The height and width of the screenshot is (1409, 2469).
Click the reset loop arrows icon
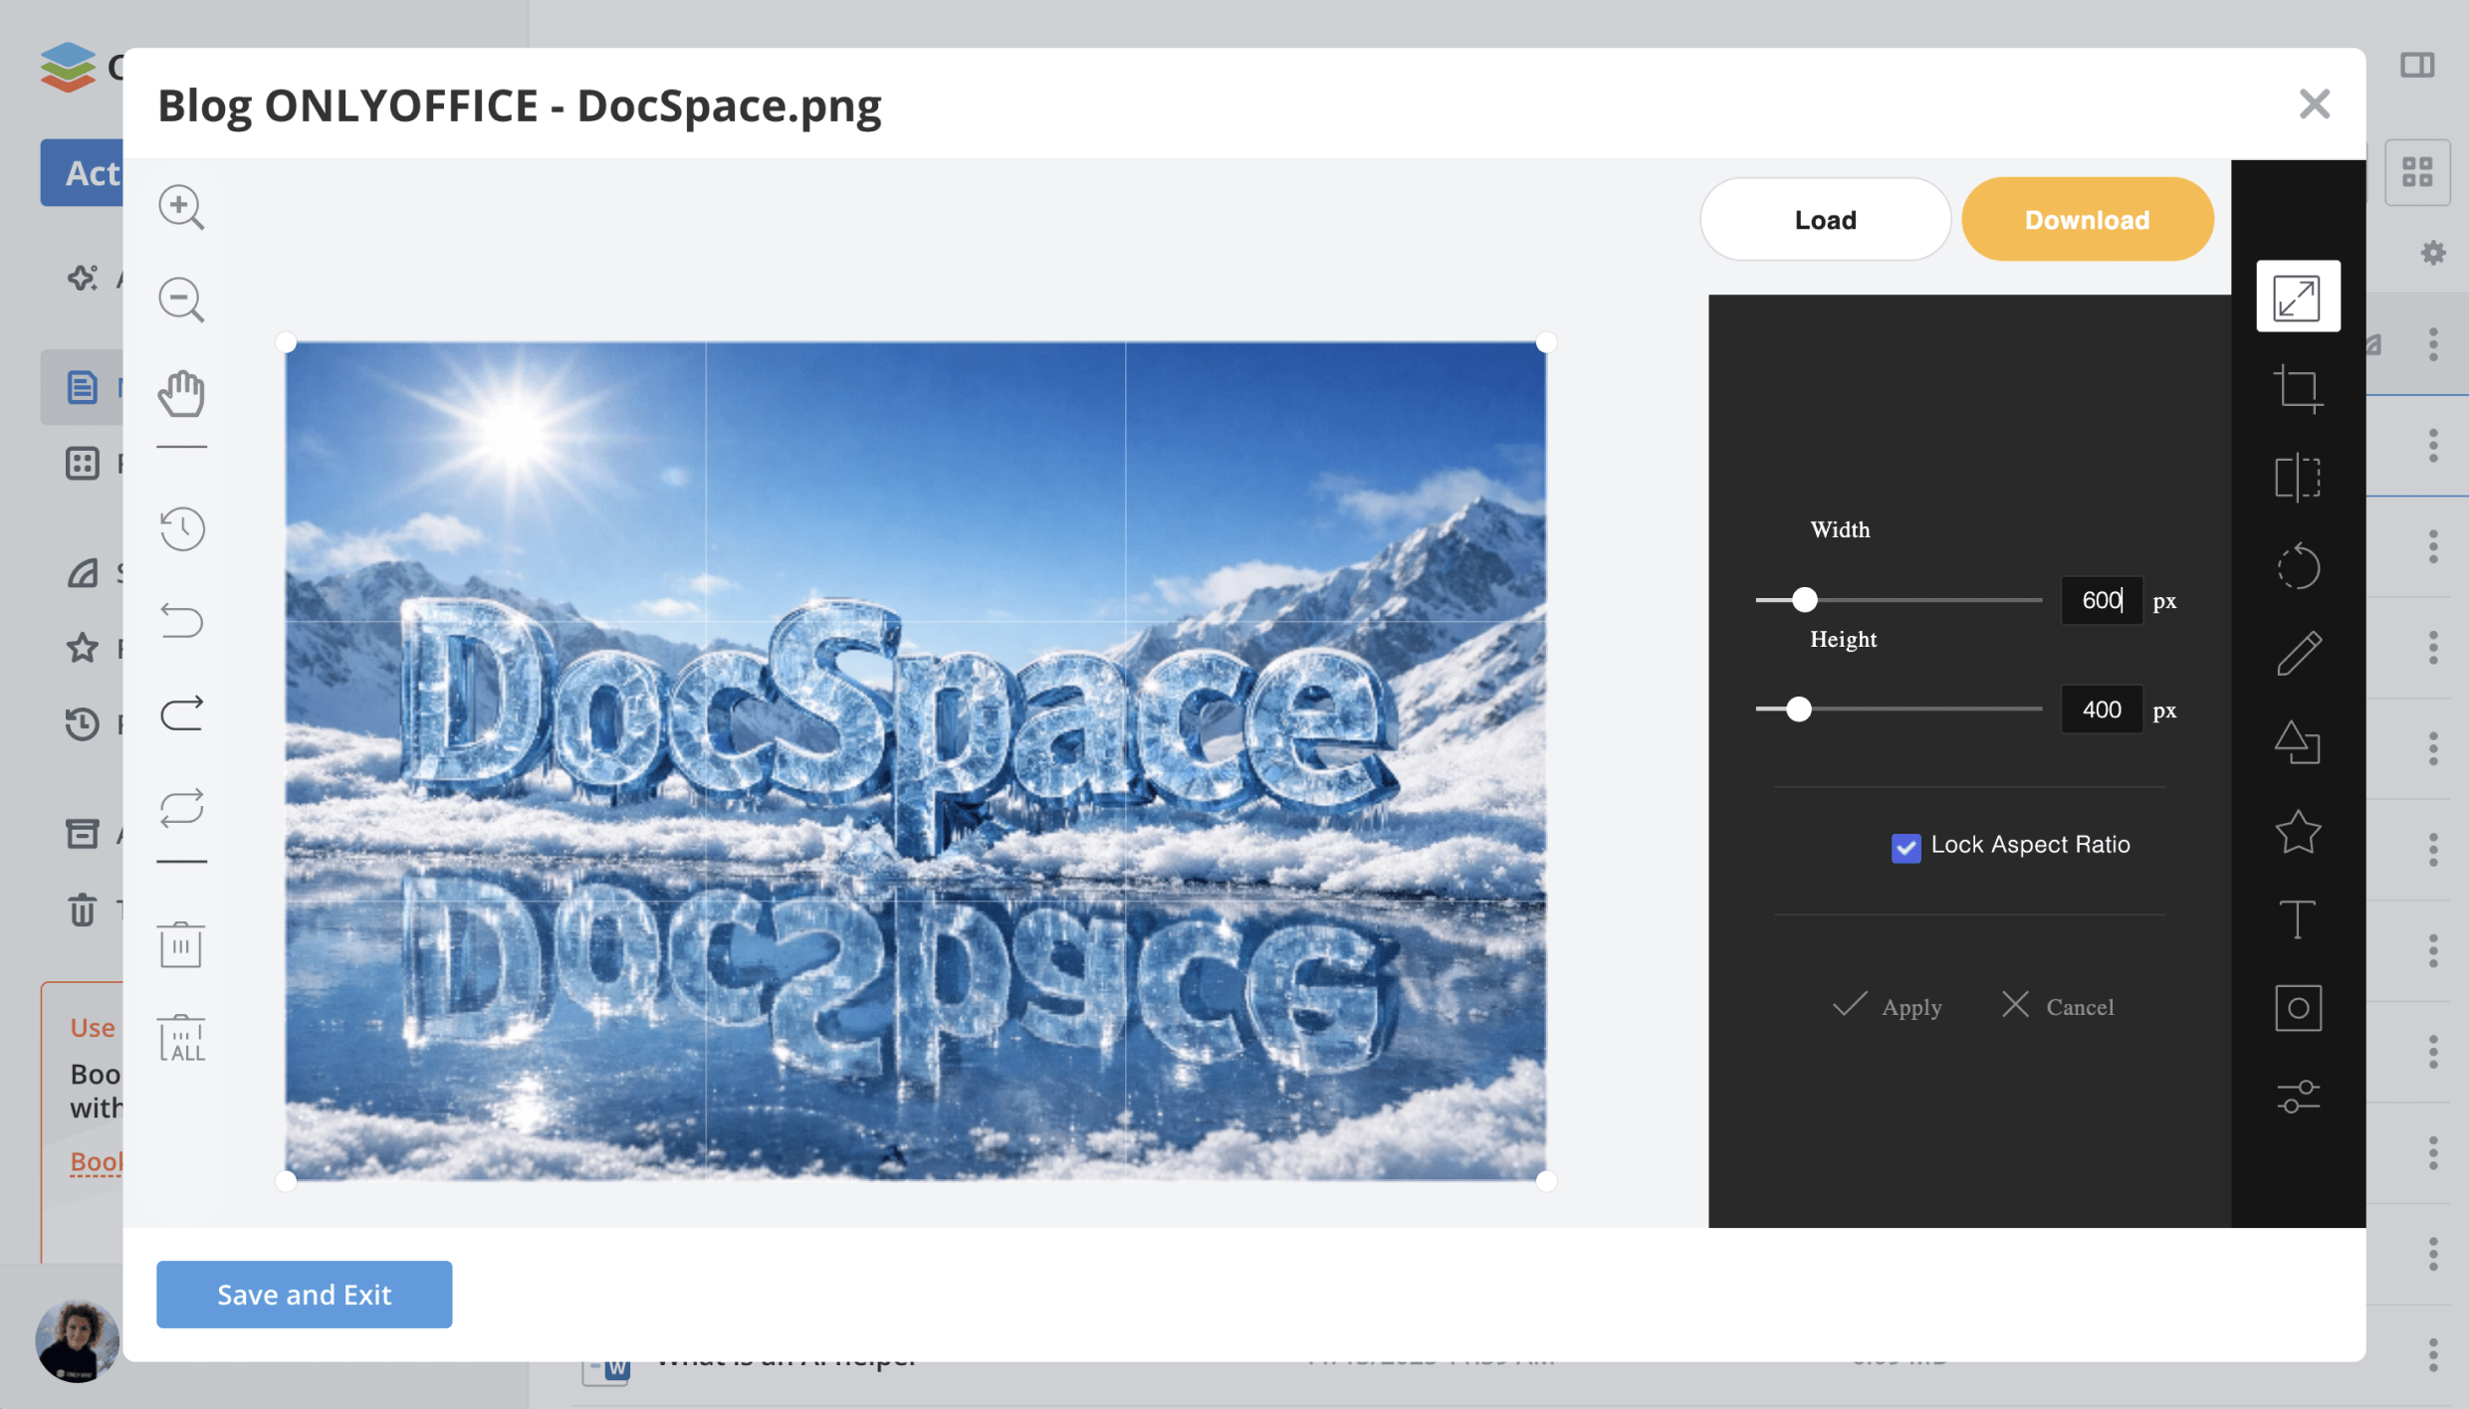(181, 807)
